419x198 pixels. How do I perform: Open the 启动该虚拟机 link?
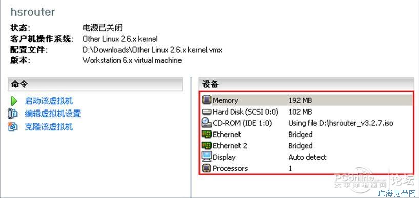[x=49, y=101]
